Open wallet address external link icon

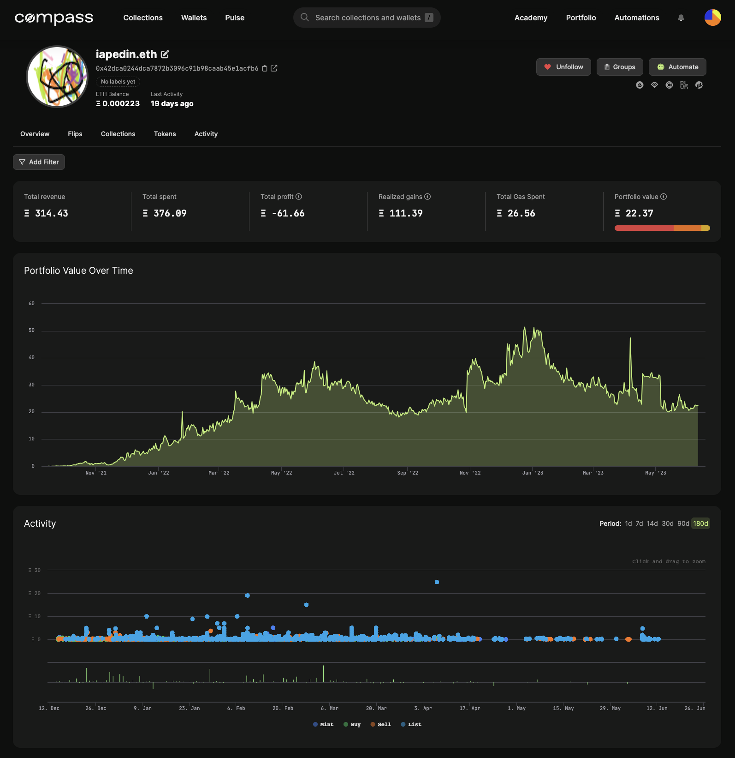(274, 68)
